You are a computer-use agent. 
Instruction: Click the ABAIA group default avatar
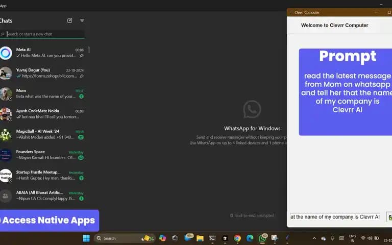pos(6,196)
